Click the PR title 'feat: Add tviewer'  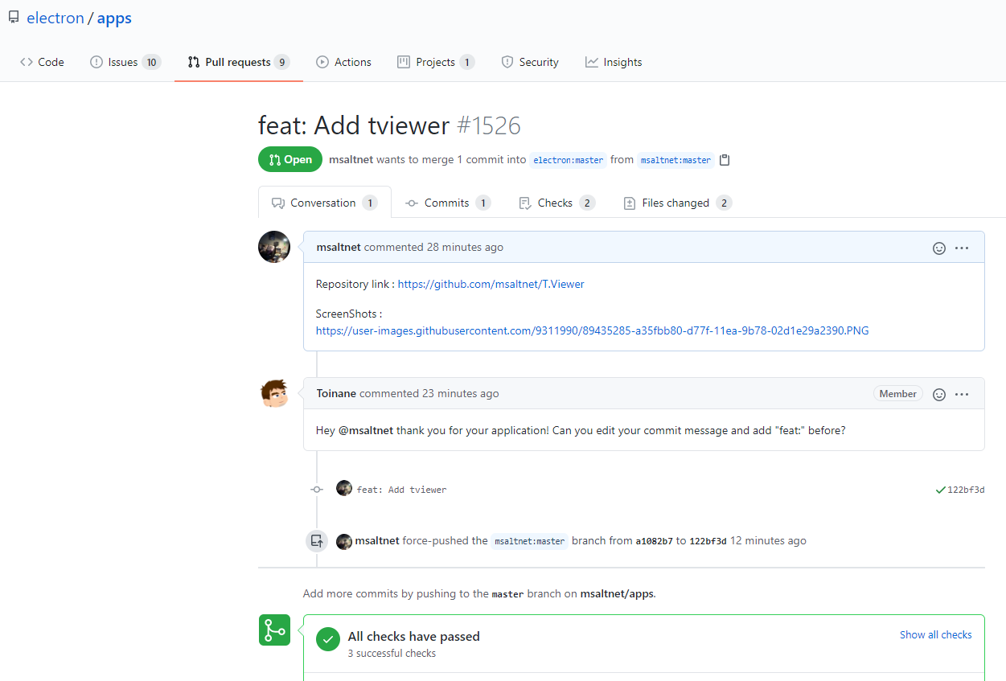354,125
